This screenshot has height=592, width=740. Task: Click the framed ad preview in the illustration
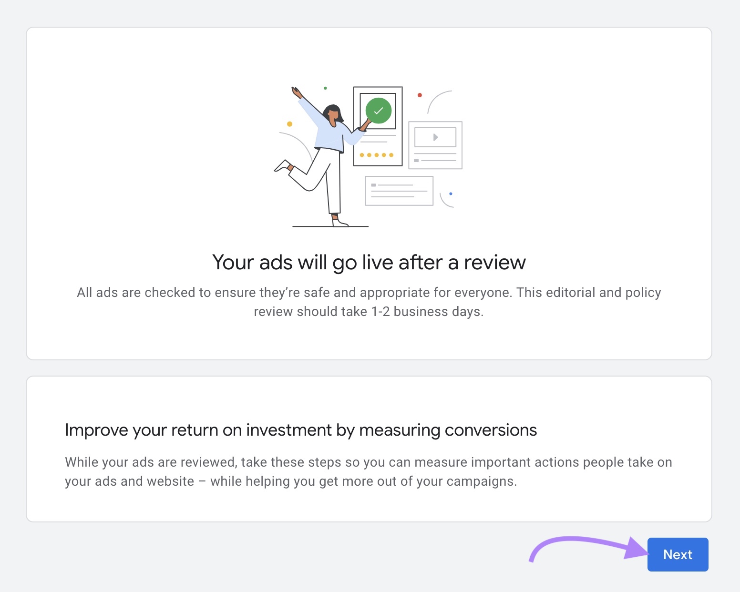click(x=378, y=125)
